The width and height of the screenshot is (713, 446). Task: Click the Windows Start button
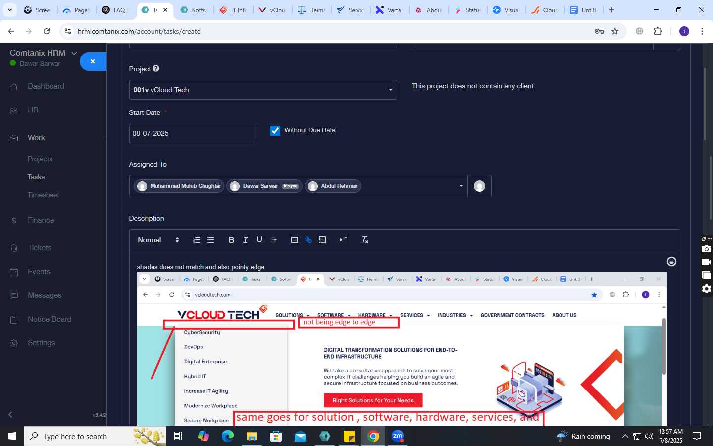[12, 436]
